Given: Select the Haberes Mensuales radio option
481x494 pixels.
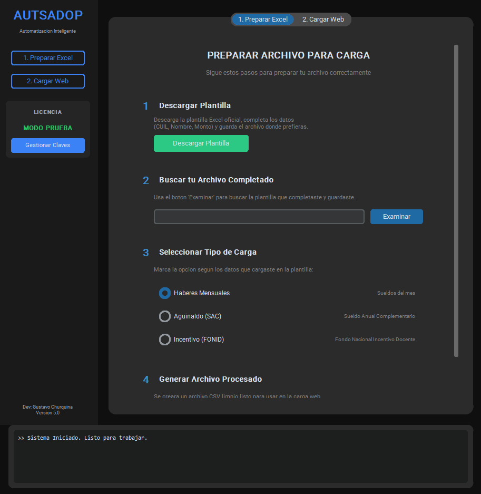Looking at the screenshot, I should pos(165,293).
